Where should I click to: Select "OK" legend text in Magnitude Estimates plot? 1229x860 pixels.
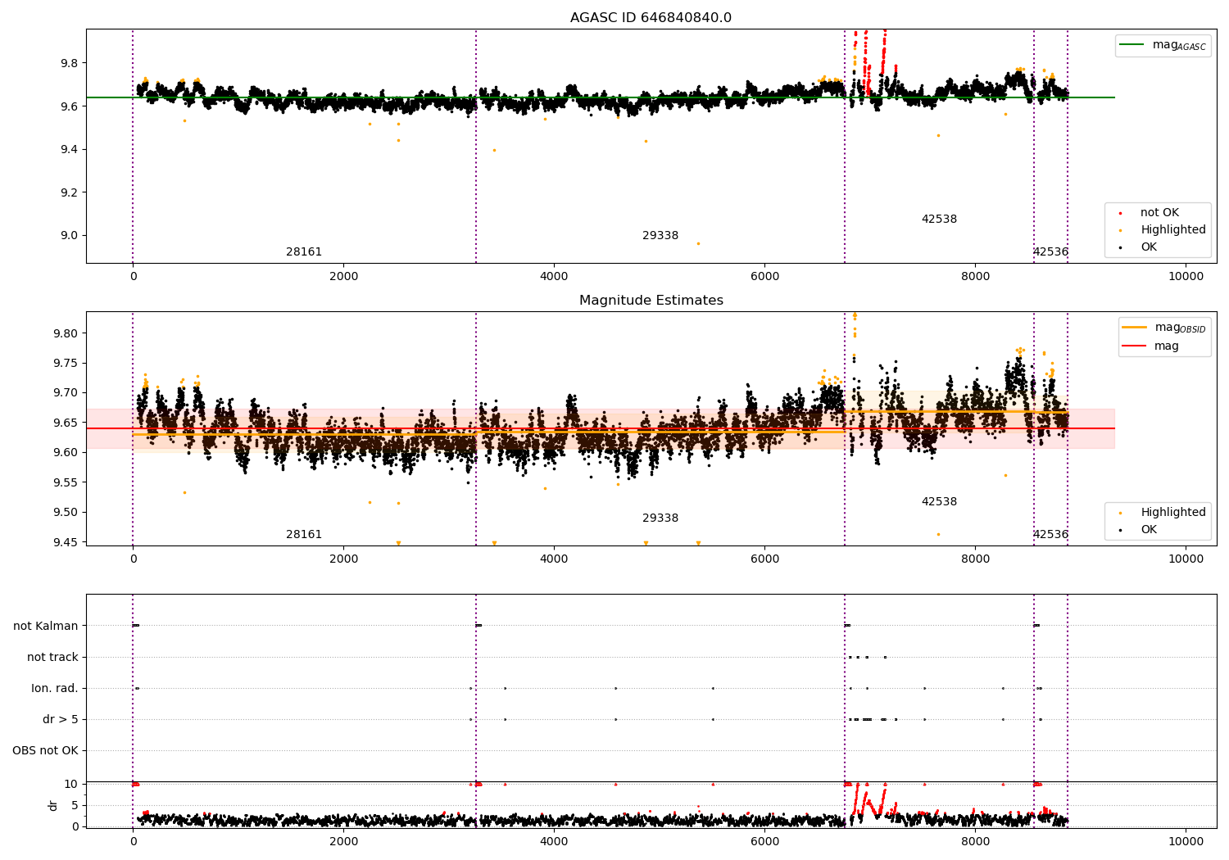pos(1149,530)
